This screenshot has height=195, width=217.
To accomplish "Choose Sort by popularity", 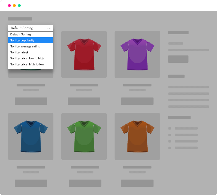I will pos(30,40).
